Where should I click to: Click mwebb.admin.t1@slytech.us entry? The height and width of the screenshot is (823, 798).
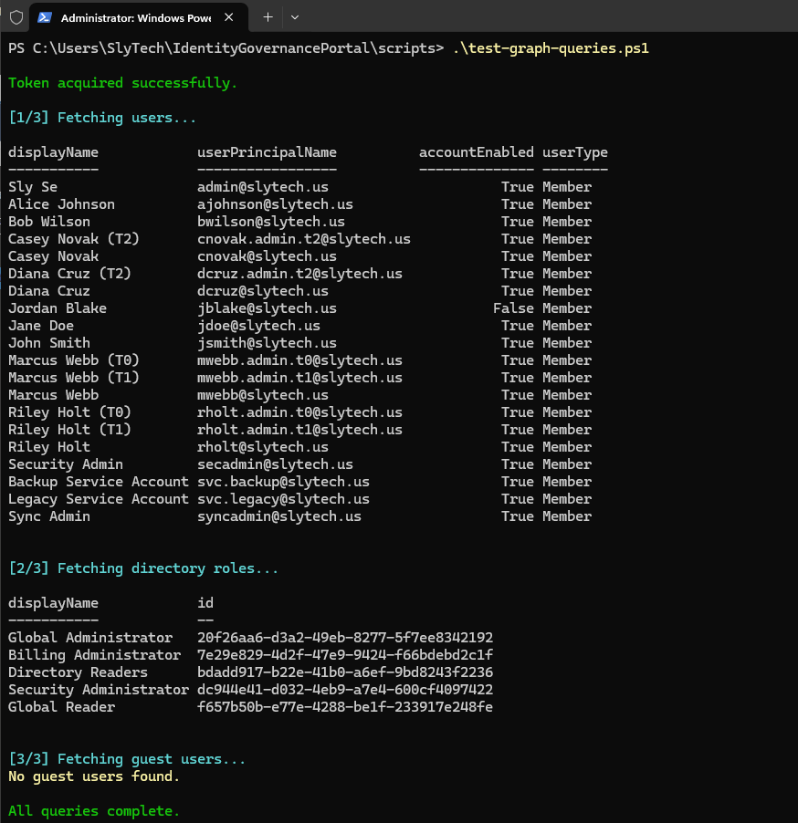click(x=299, y=378)
